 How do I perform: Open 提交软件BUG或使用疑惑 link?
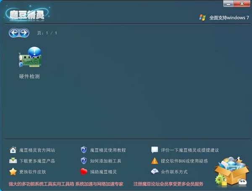click(184, 161)
